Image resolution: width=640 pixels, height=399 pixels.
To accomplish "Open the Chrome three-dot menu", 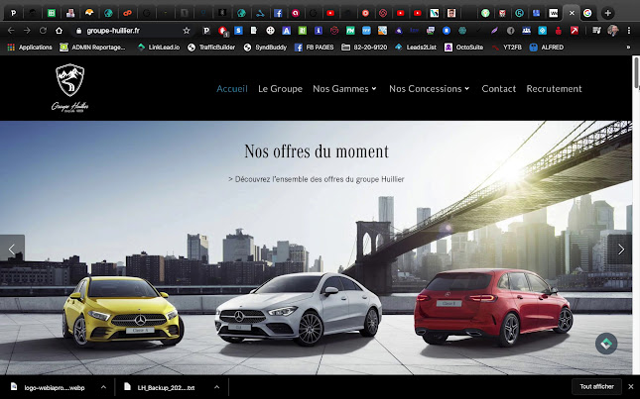I will [629, 31].
